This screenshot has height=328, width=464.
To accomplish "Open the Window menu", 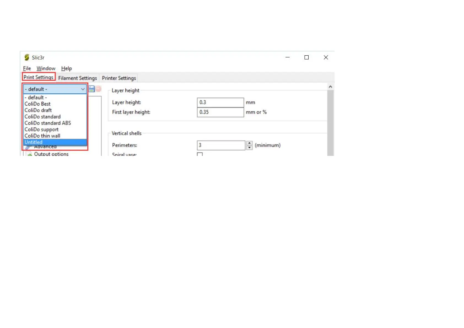I will point(46,68).
